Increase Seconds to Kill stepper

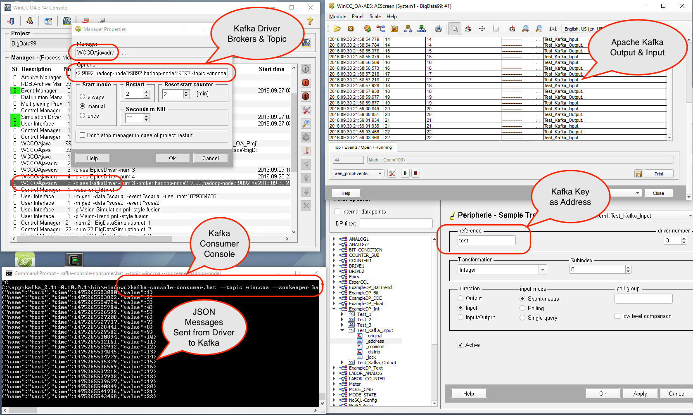[x=146, y=116]
